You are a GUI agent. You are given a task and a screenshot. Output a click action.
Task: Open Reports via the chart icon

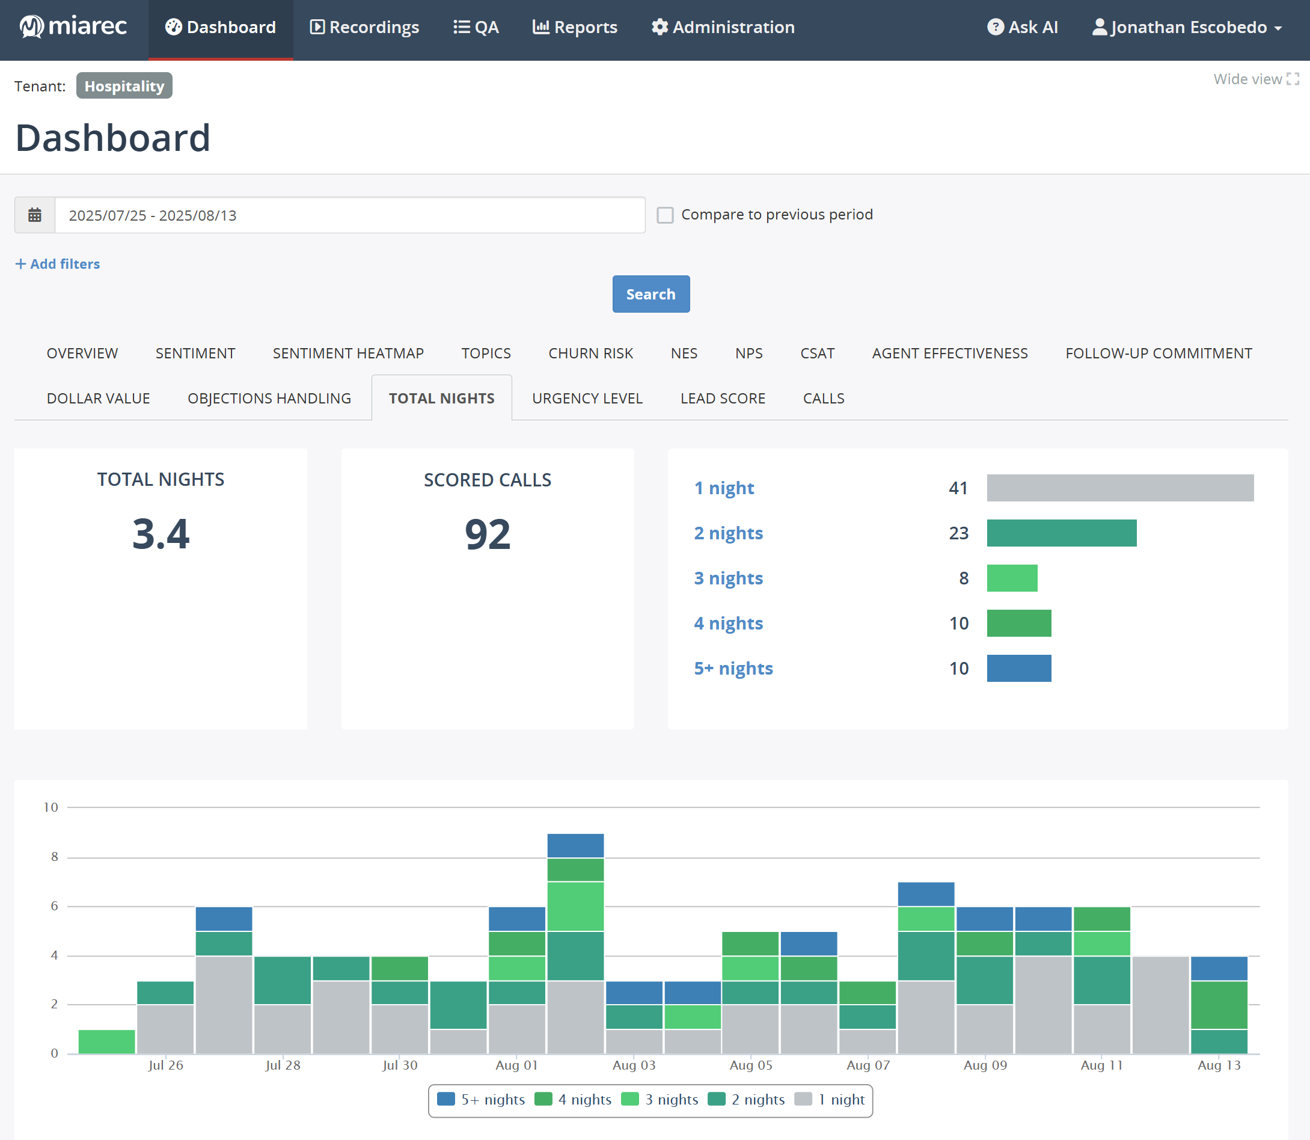click(540, 27)
